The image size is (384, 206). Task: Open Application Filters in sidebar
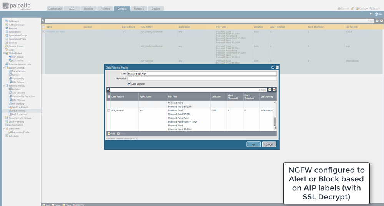coord(17,39)
